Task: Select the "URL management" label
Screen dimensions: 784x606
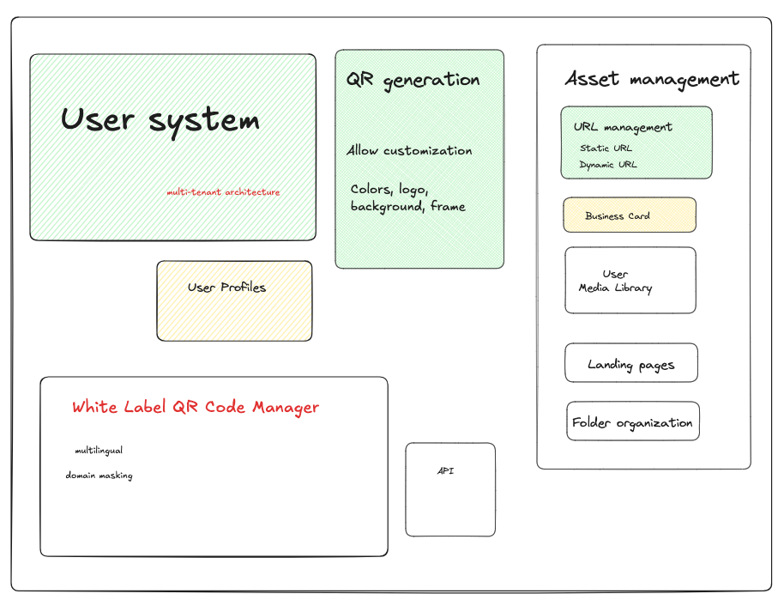Action: 623,128
